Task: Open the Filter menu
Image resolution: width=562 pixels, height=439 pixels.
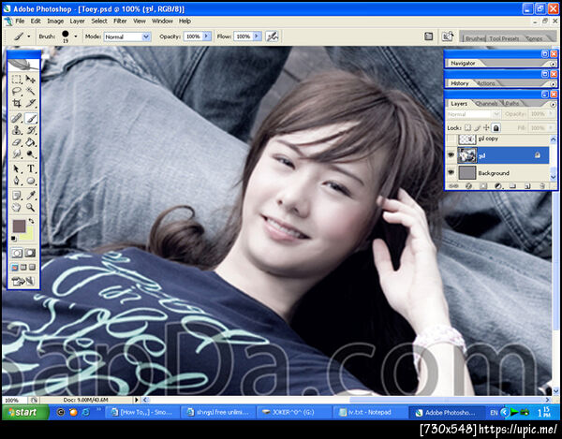Action: 120,22
